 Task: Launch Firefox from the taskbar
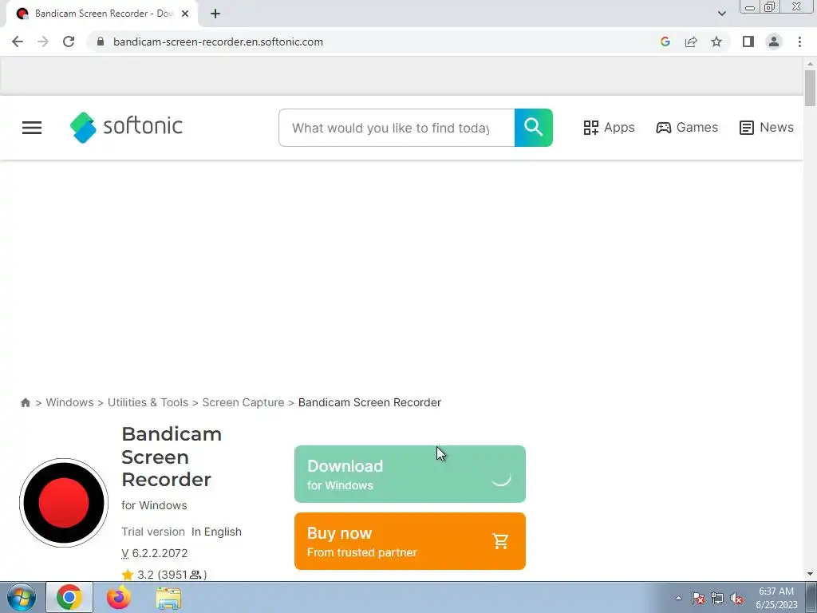click(119, 597)
